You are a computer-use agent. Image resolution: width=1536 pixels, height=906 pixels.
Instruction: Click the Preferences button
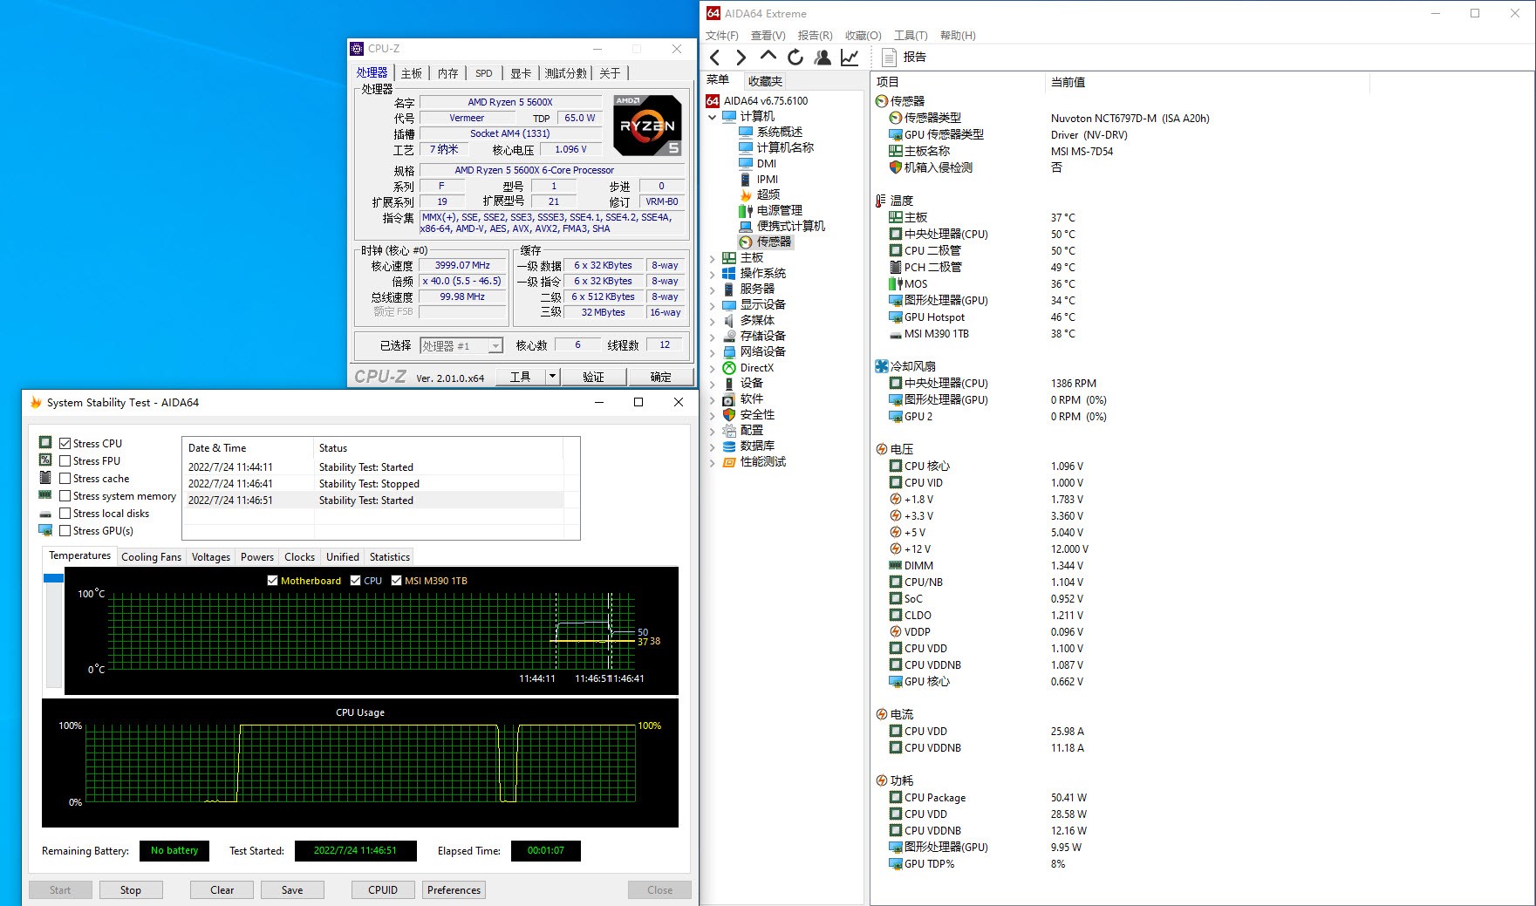click(x=454, y=890)
